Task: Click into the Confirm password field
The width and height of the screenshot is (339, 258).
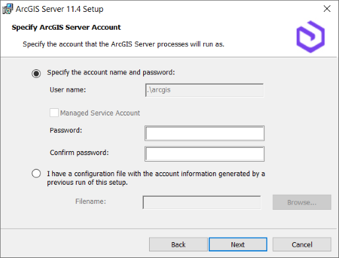Action: (x=204, y=154)
